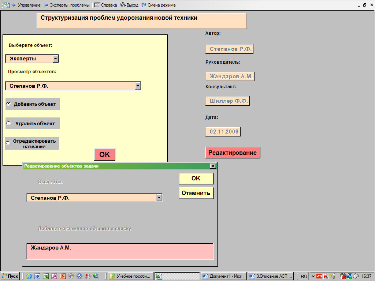
Task: Click the book icon beside Справка
Action: (97, 5)
